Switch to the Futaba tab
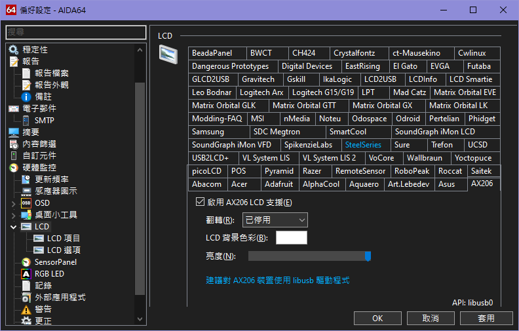This screenshot has height=331, width=519. (x=482, y=66)
